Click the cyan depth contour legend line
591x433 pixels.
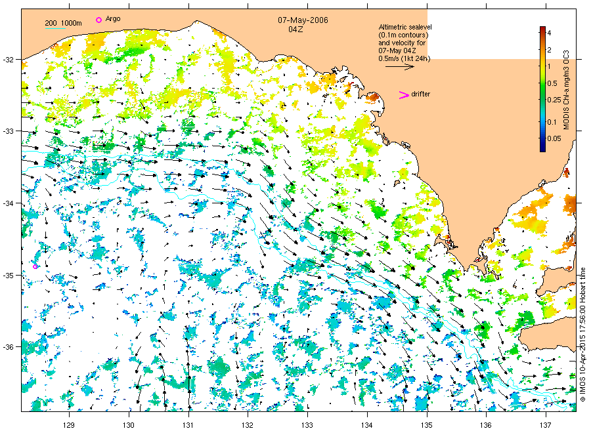(55, 29)
